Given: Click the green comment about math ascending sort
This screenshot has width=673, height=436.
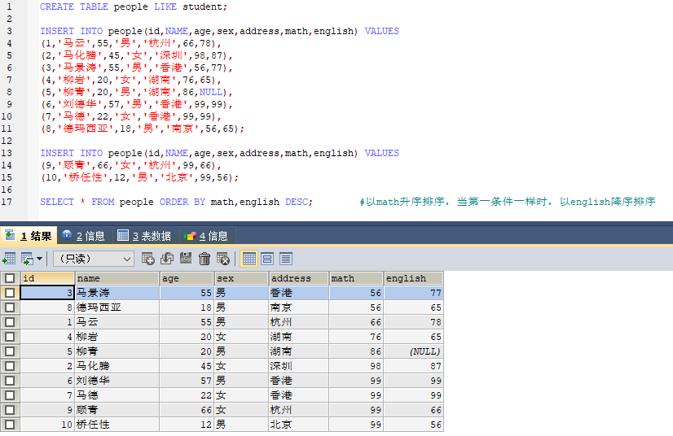Looking at the screenshot, I should coord(508,202).
